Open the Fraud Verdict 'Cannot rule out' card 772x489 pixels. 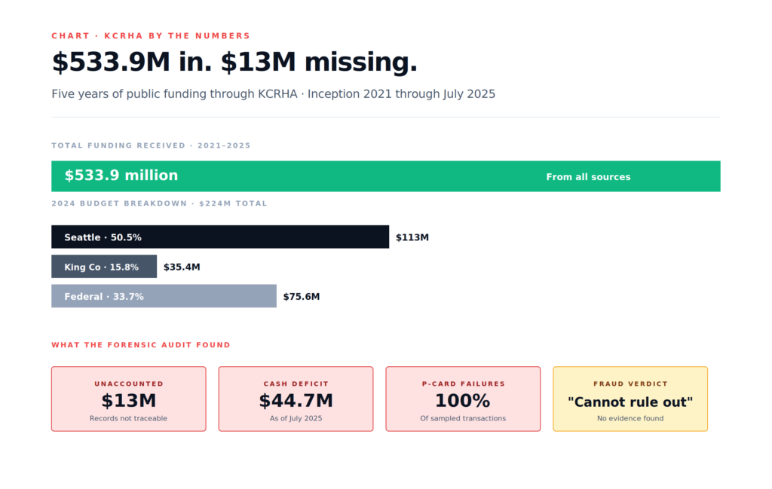[x=630, y=399]
